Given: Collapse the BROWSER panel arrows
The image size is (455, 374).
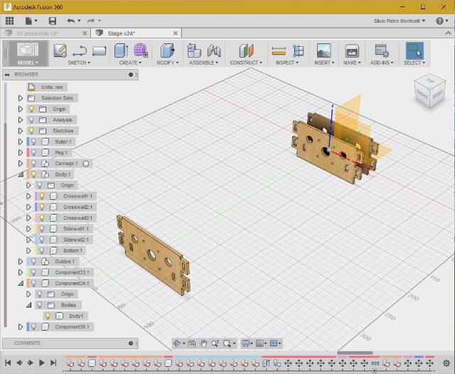Looking at the screenshot, I should [x=6, y=75].
